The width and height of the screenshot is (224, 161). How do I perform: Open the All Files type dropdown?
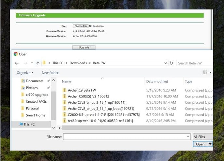click(x=202, y=137)
